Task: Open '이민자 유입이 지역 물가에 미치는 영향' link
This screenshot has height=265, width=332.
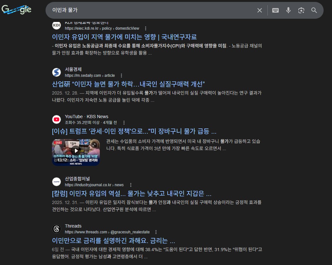Action: 124,37
